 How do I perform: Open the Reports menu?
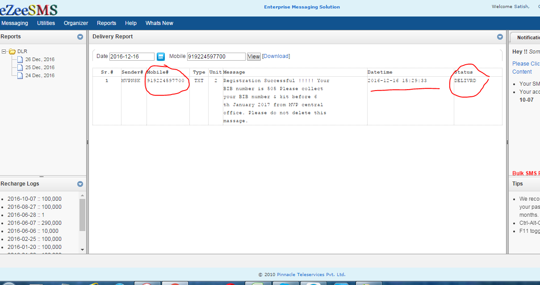pyautogui.click(x=106, y=23)
